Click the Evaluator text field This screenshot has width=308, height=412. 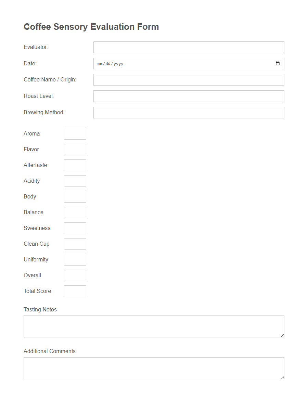[x=189, y=47]
